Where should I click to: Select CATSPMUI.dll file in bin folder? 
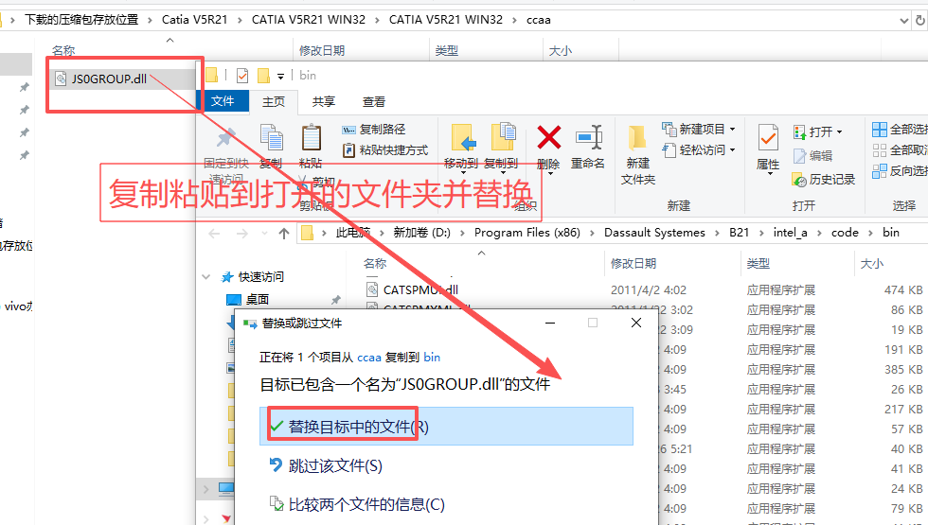420,289
